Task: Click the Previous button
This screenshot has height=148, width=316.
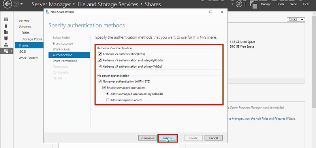Action: [x=147, y=138]
